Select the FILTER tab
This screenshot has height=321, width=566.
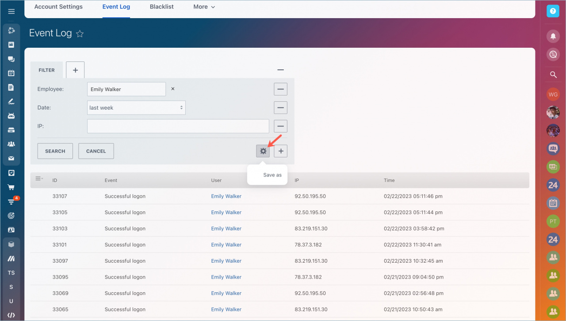click(46, 70)
